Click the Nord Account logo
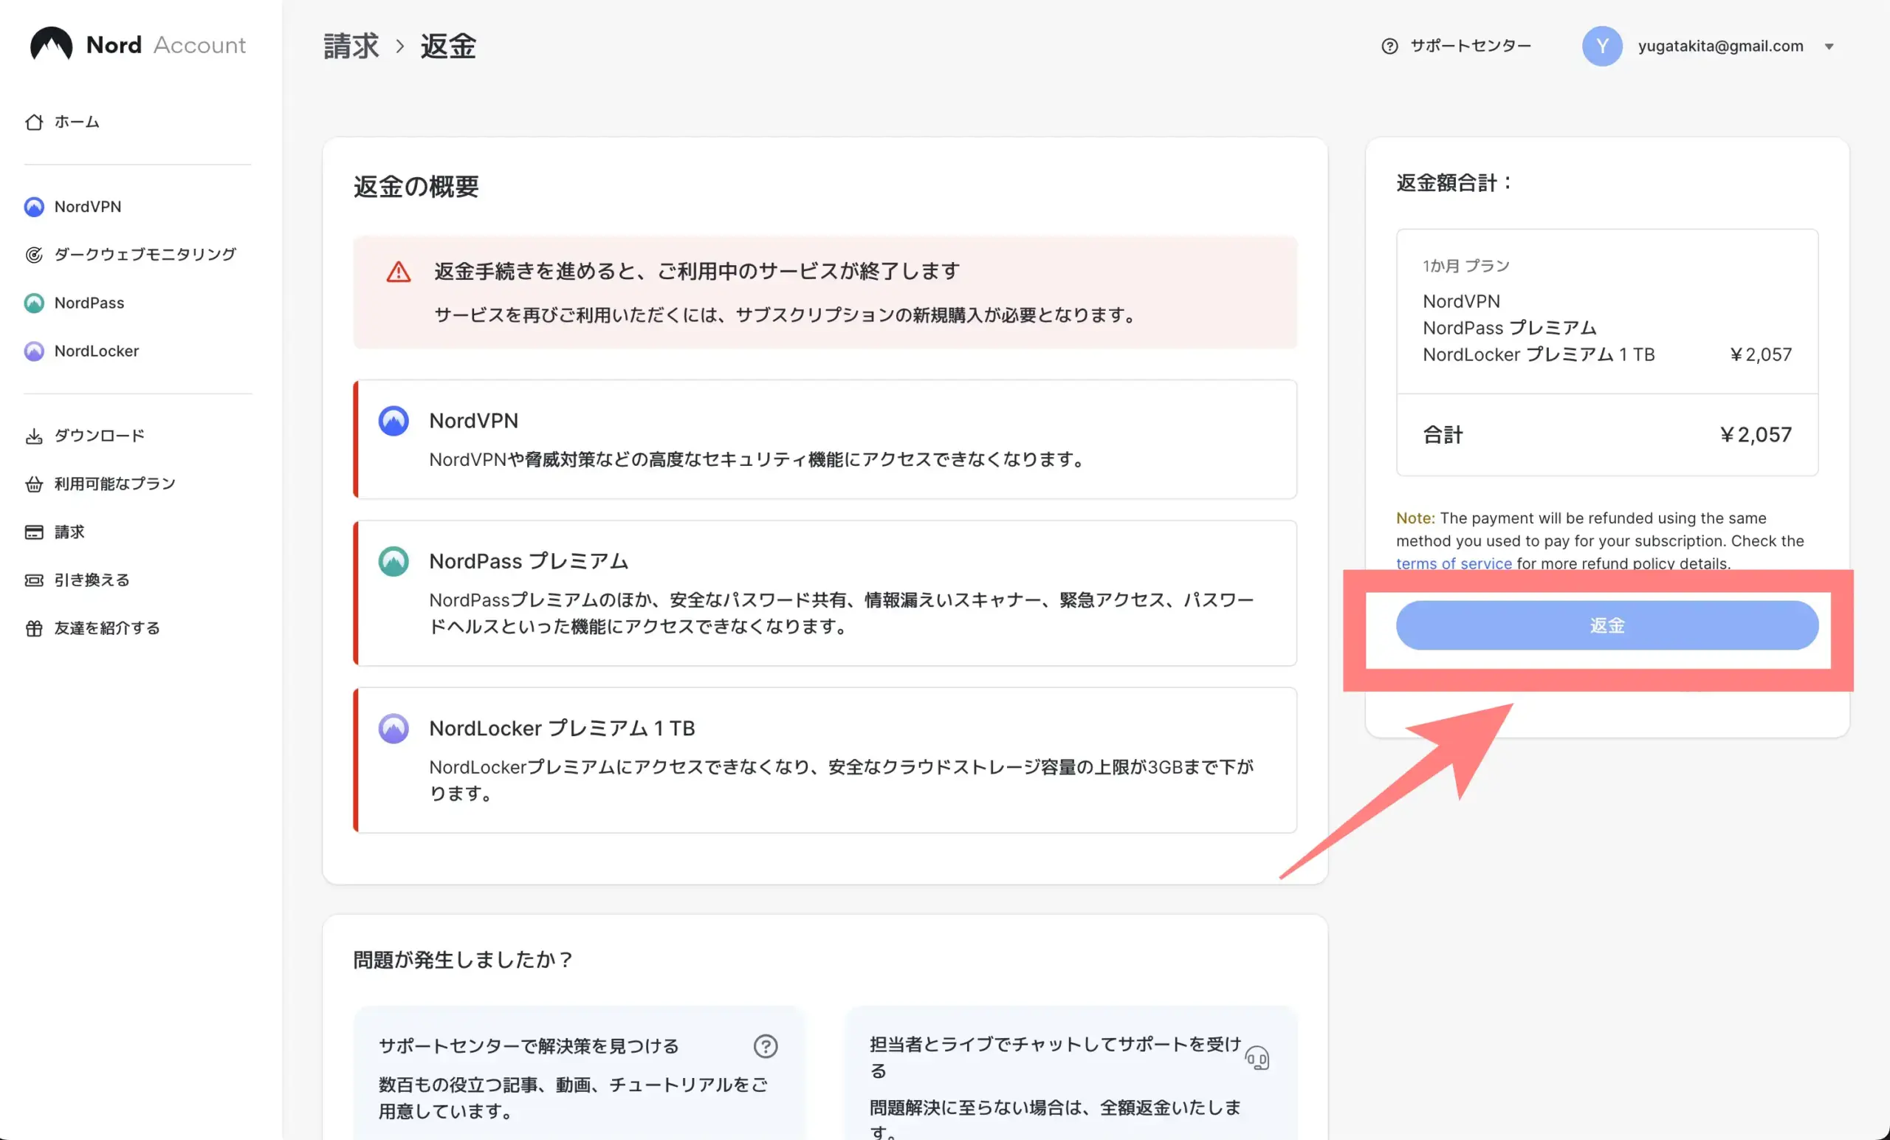Viewport: 1890px width, 1140px height. (x=138, y=44)
